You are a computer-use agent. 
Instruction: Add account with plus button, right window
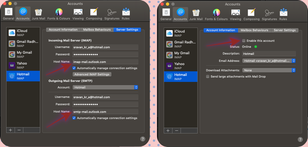(x=168, y=130)
